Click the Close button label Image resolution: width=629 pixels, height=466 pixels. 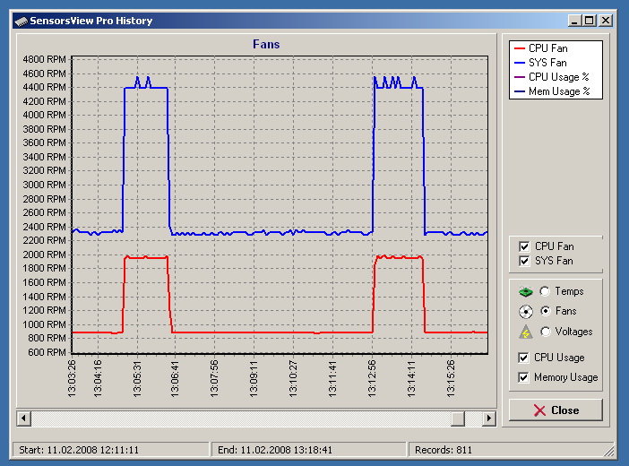tap(564, 410)
